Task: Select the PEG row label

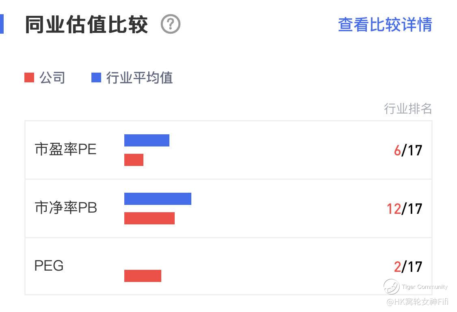Action: click(x=49, y=266)
